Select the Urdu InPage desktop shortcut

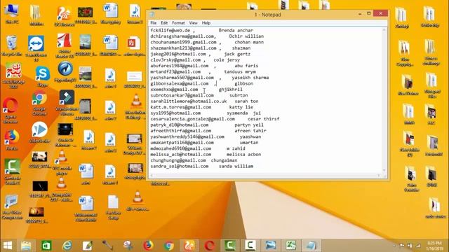[13, 76]
